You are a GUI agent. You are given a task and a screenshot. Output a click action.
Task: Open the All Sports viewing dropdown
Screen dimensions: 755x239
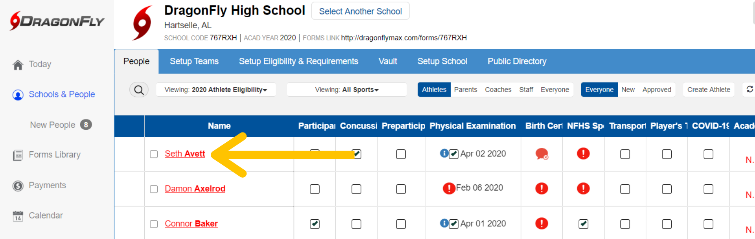pyautogui.click(x=346, y=90)
